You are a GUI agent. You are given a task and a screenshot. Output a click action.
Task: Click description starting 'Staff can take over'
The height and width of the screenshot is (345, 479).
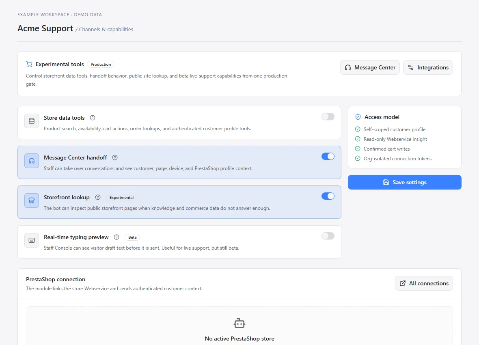point(148,168)
